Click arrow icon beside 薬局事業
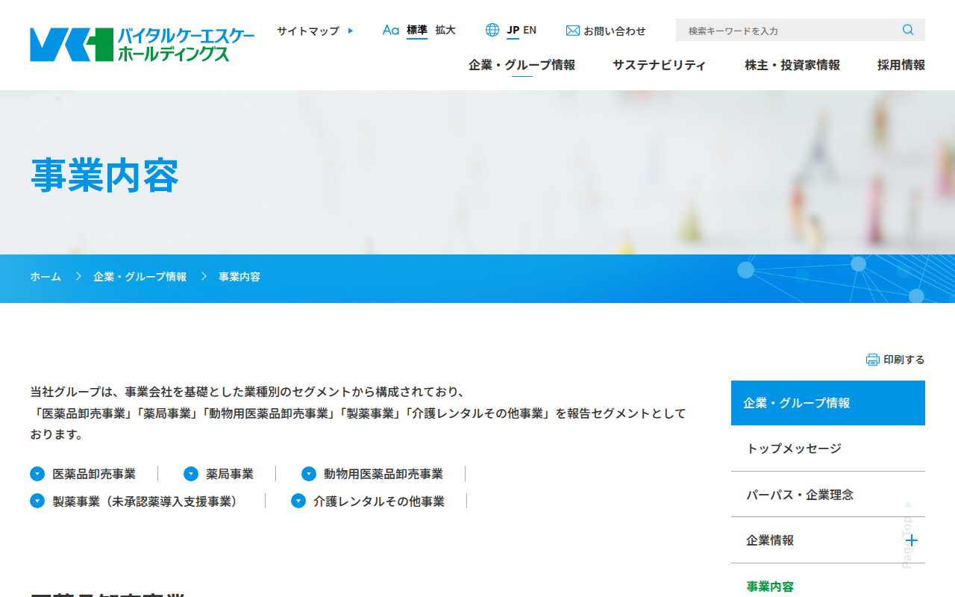Screen dimensions: 955x597 click(191, 474)
